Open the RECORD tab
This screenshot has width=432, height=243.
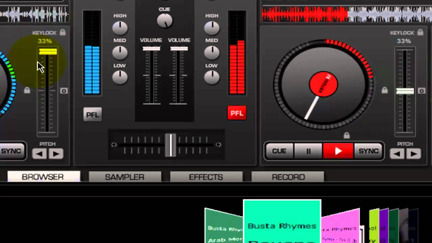click(288, 177)
